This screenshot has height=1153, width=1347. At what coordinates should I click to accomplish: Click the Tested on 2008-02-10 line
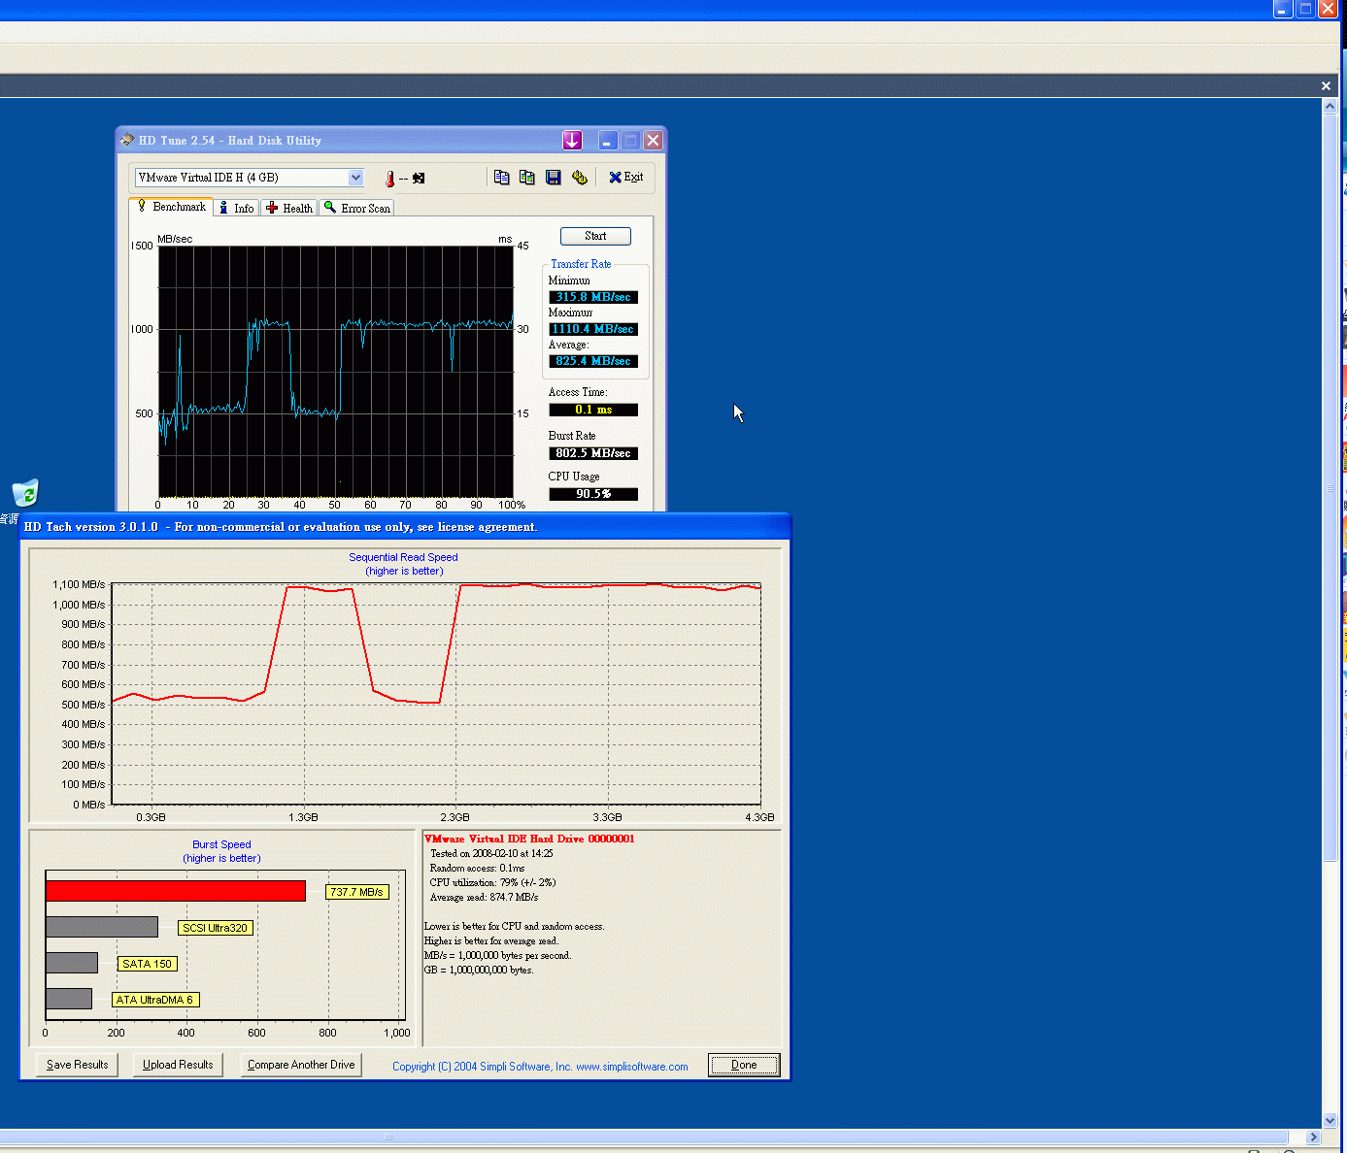click(x=491, y=853)
